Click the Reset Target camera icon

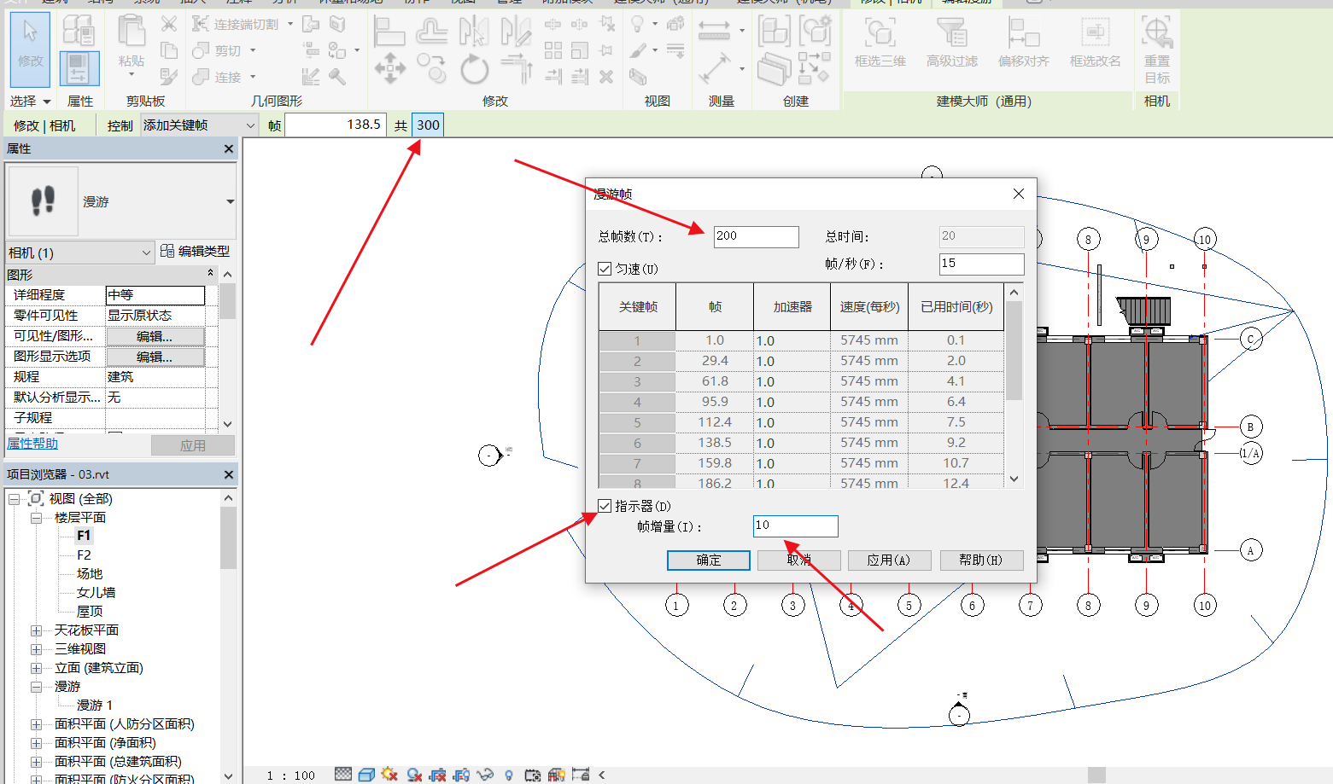click(x=1156, y=47)
